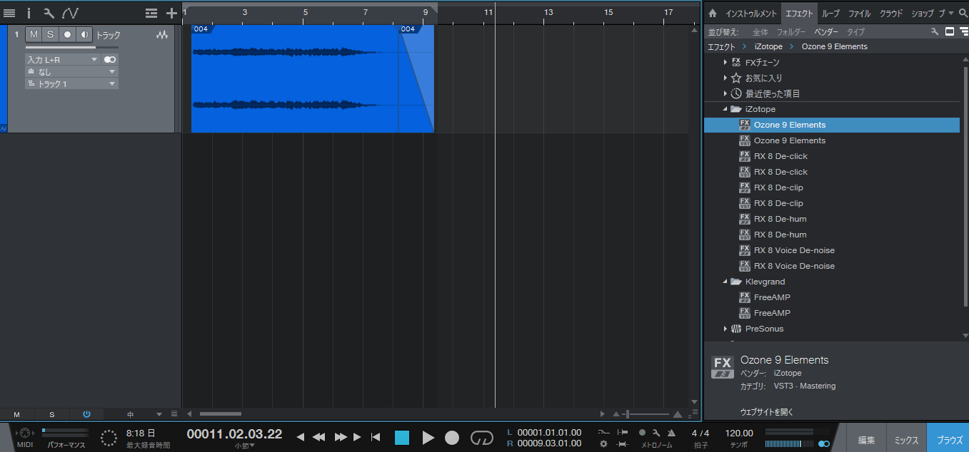
Task: Open the wrench options icon in track header
Action: pos(49,13)
